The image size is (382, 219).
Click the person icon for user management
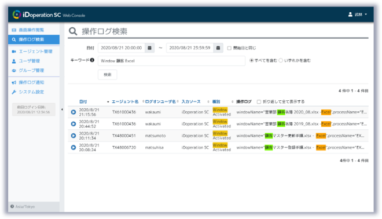click(14, 61)
